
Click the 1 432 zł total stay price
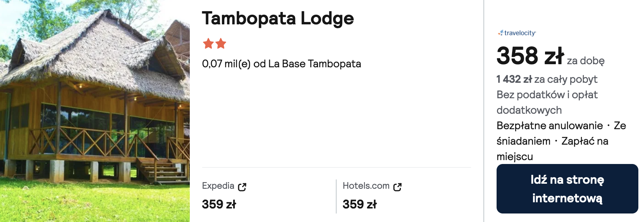(x=514, y=79)
